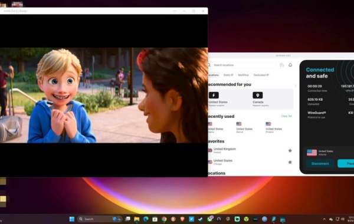Launch Google Chrome from the taskbar
Viewport: 354px width, 224px height.
coord(164,219)
